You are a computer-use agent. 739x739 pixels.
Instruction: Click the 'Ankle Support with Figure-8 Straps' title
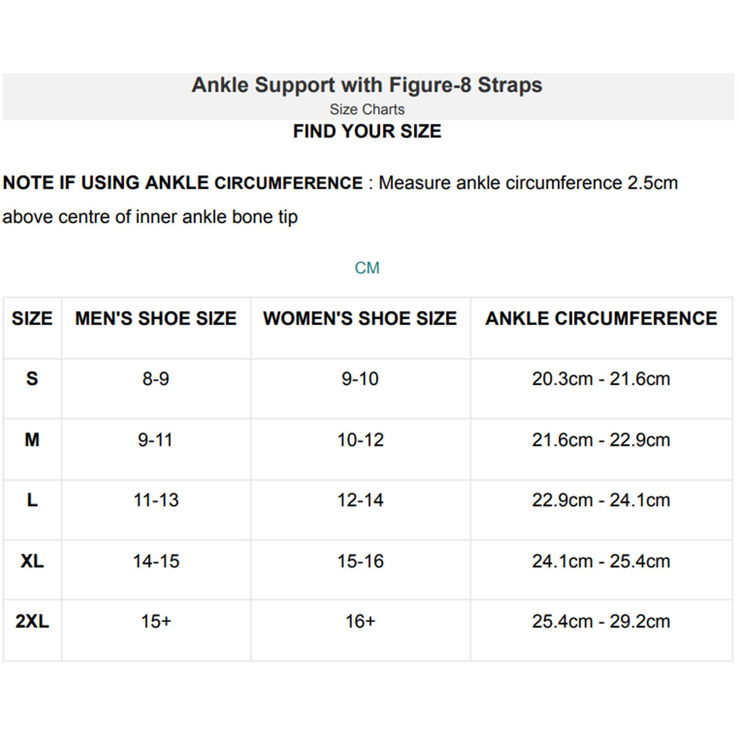pyautogui.click(x=367, y=85)
